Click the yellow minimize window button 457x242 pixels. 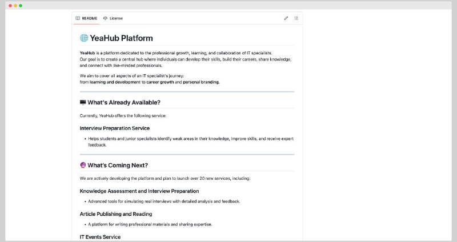pos(15,6)
